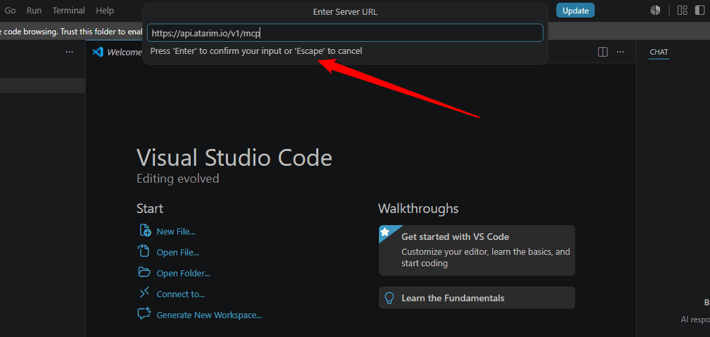The width and height of the screenshot is (710, 337).
Task: Click the Trust this folder banner text
Action: point(71,32)
